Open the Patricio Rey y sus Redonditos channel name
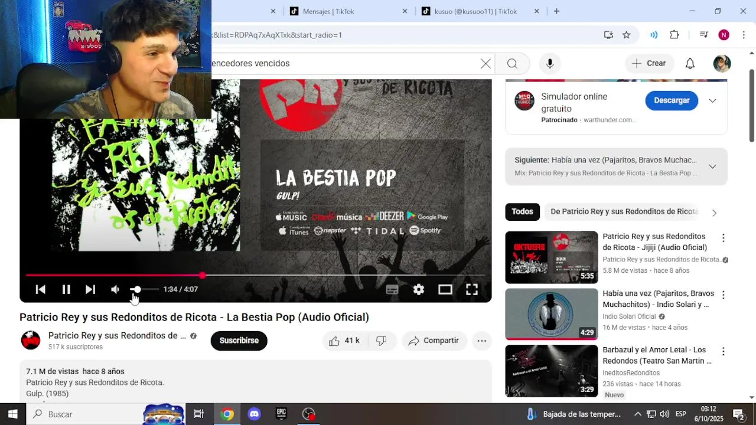Screen dimensions: 756x425 (117, 335)
